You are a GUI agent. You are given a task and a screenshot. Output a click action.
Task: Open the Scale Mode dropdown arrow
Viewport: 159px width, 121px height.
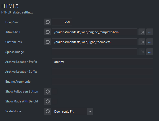pos(90,111)
